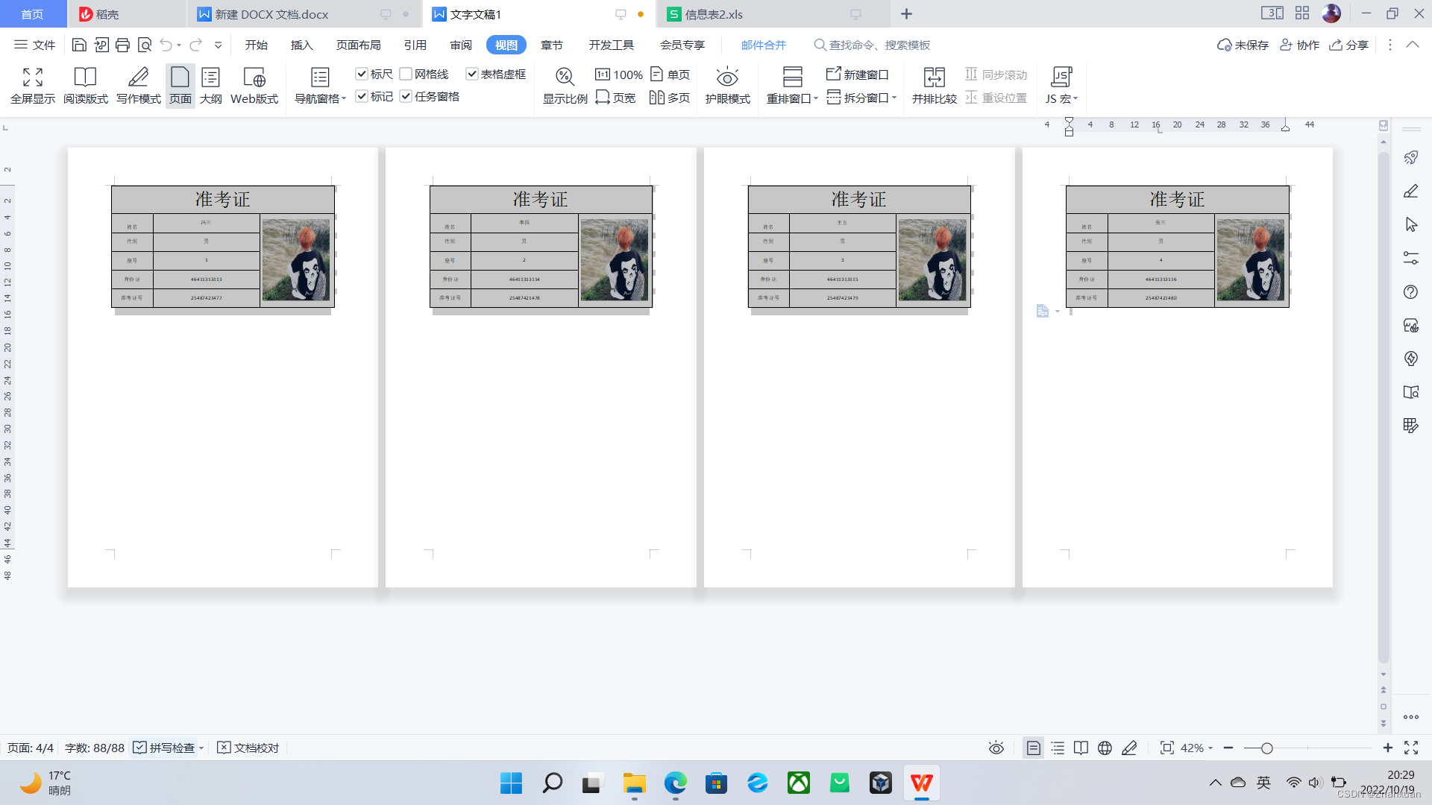Click the 全屏显示 fullscreen icon
The width and height of the screenshot is (1432, 805).
[33, 78]
